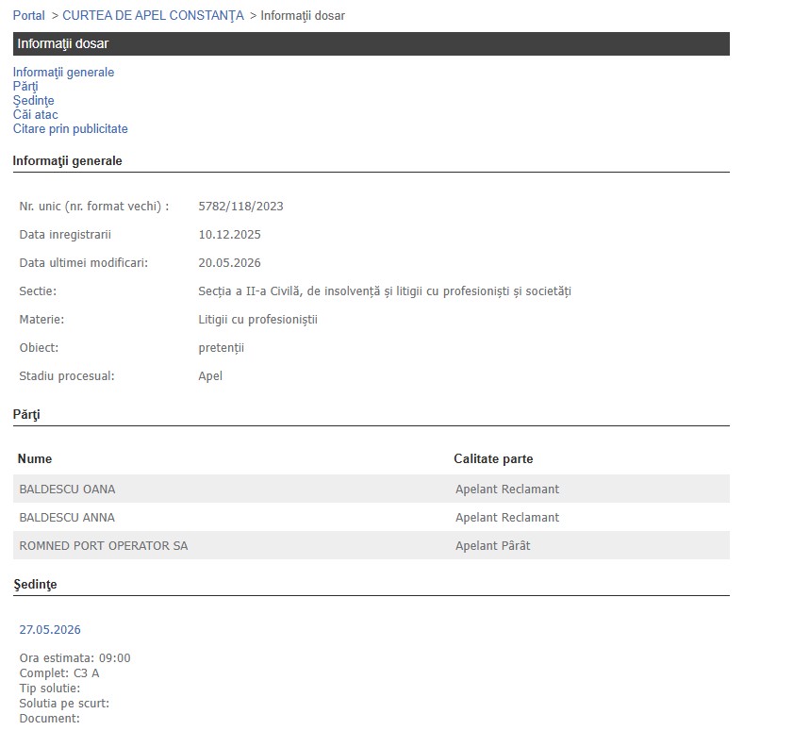Click Apelant Reclamant in BALDESCU ANNA row
Image resolution: width=793 pixels, height=747 pixels.
(507, 518)
